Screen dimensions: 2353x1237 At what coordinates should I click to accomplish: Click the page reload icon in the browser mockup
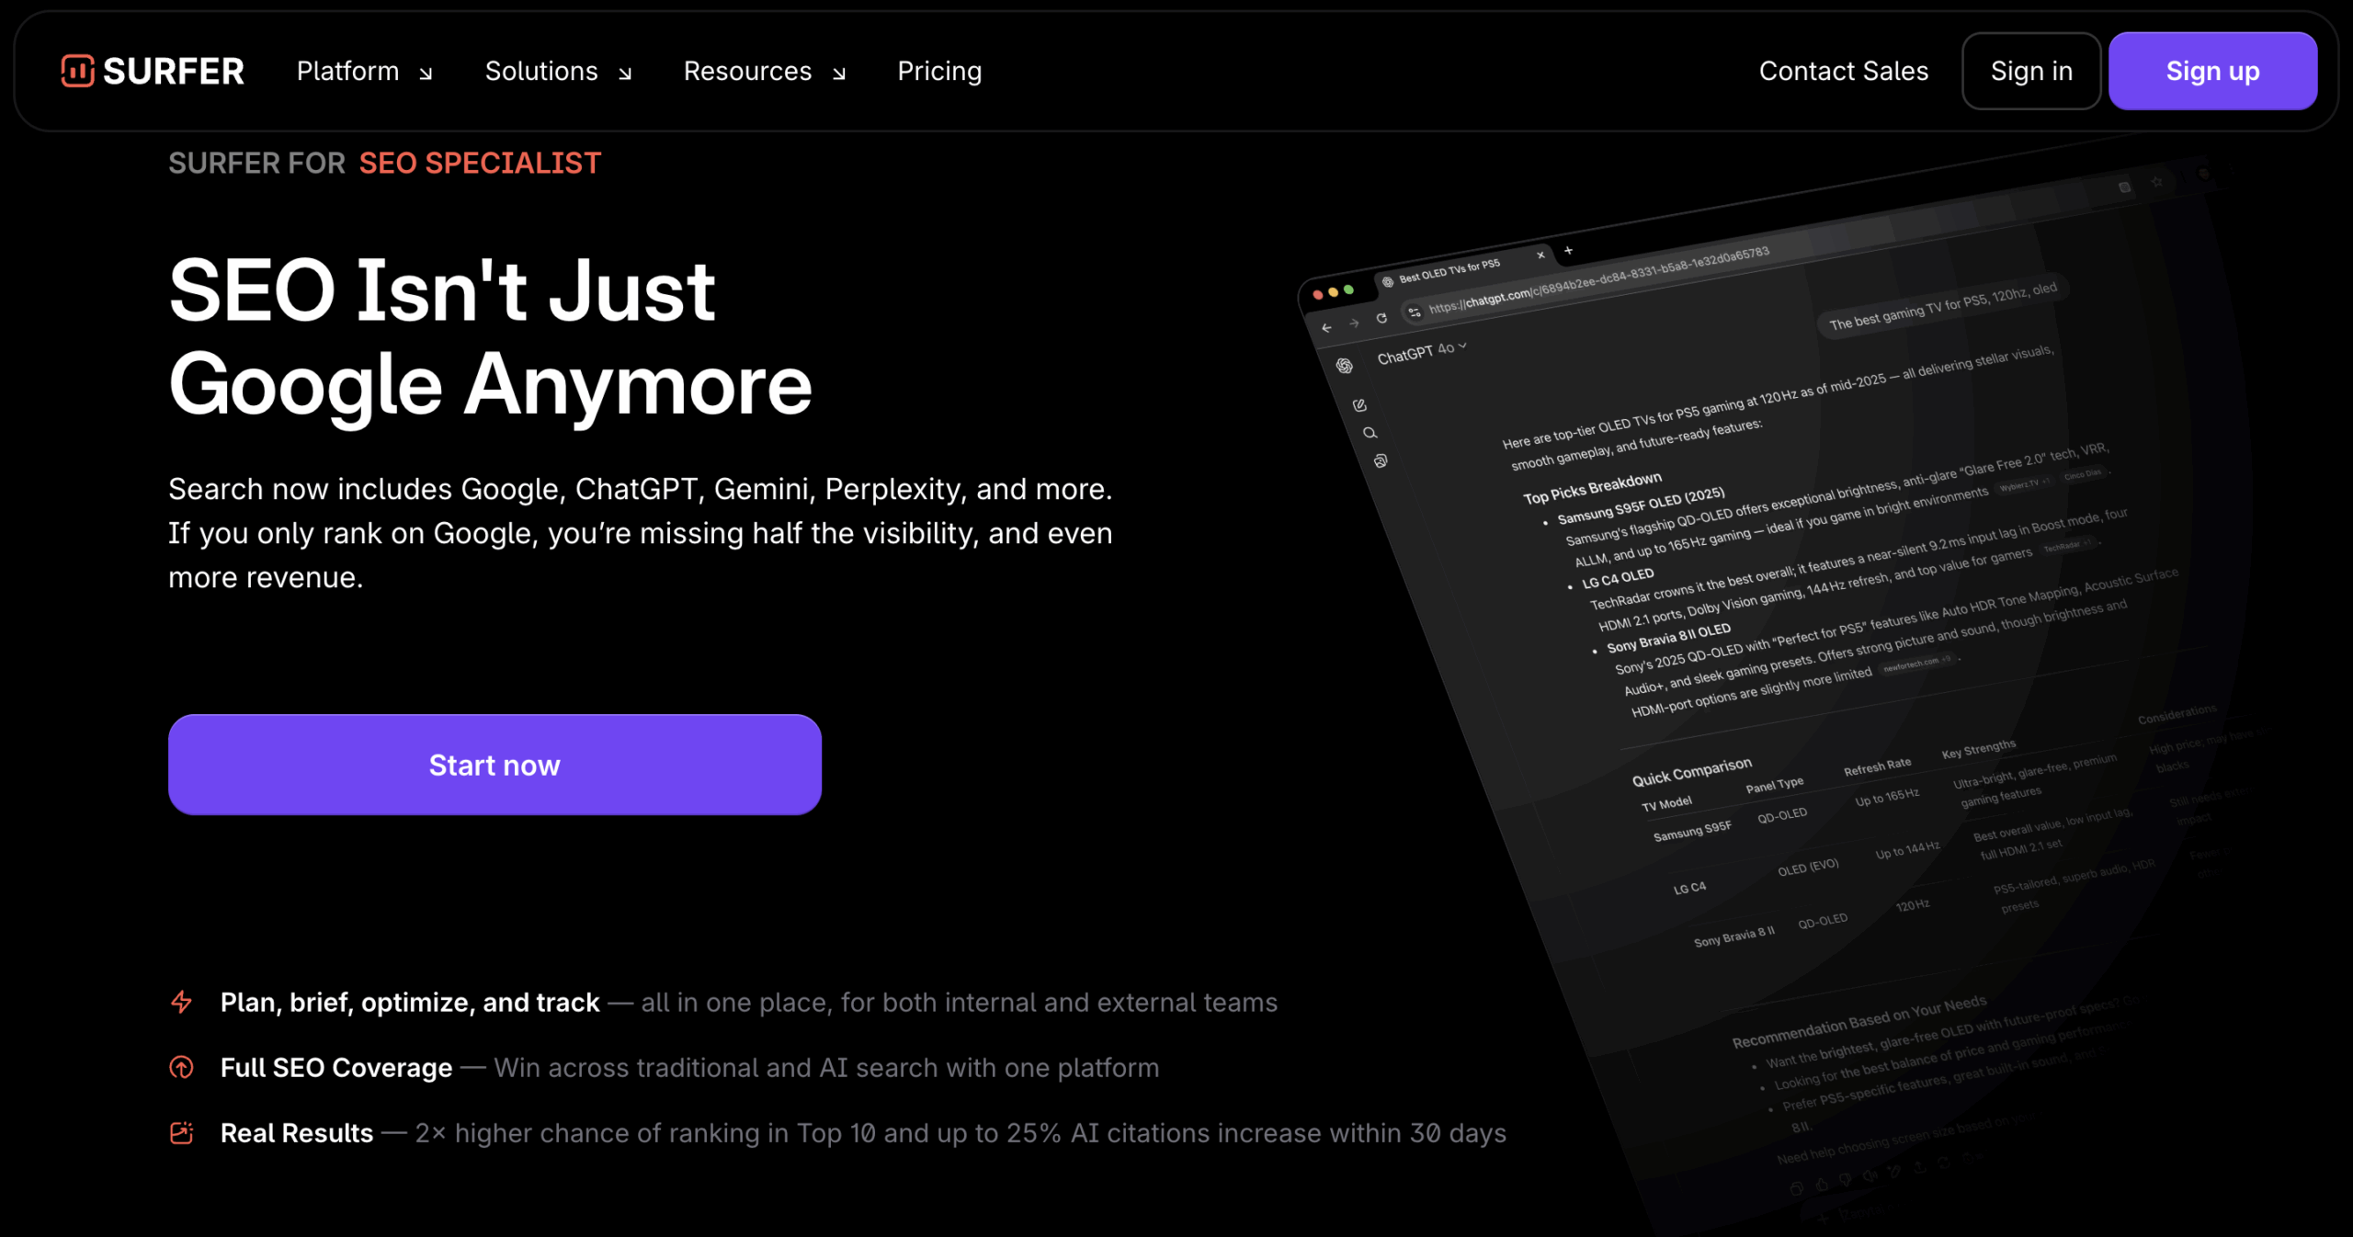click(x=1382, y=319)
